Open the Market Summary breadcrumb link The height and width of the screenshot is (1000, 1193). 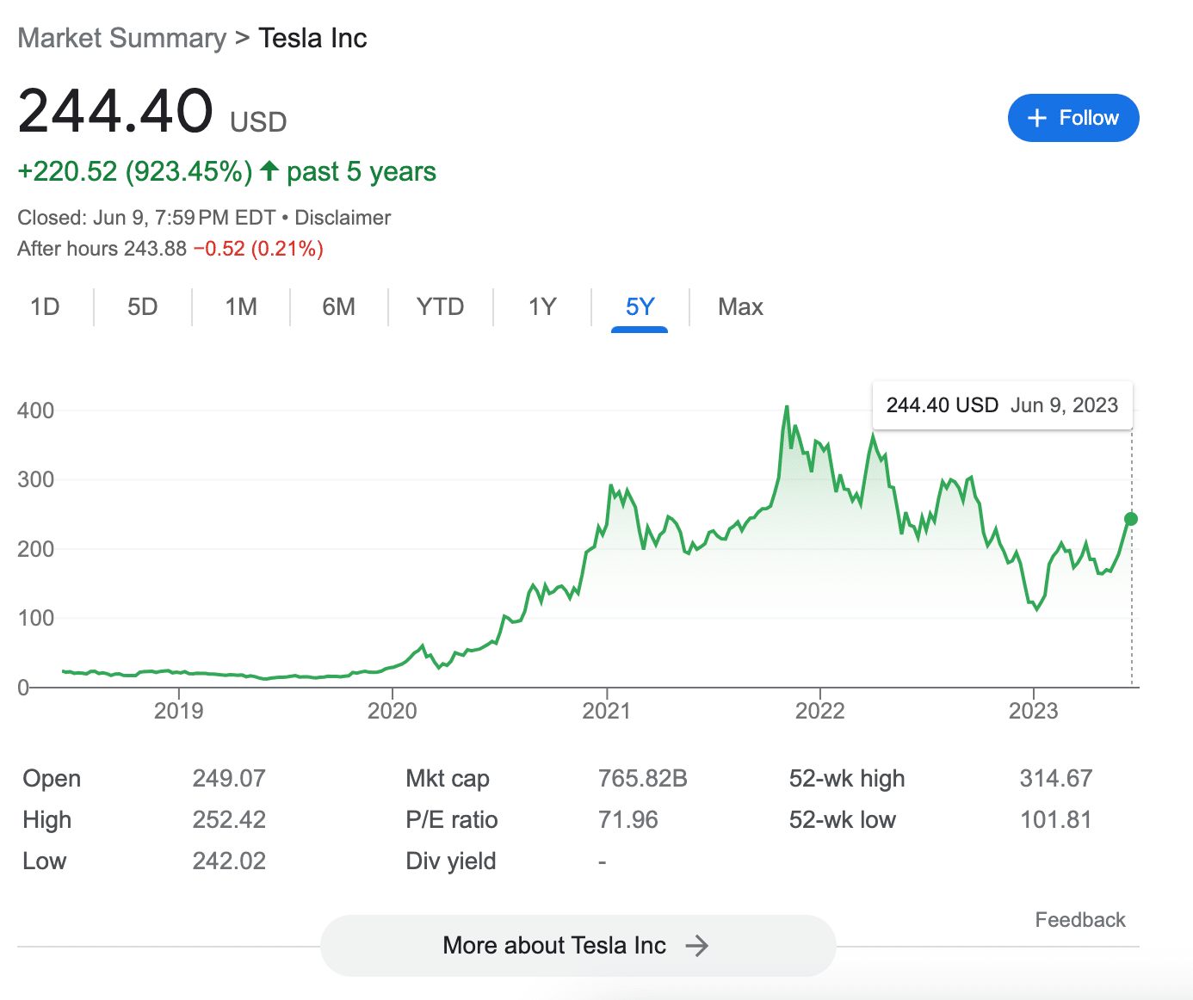121,38
